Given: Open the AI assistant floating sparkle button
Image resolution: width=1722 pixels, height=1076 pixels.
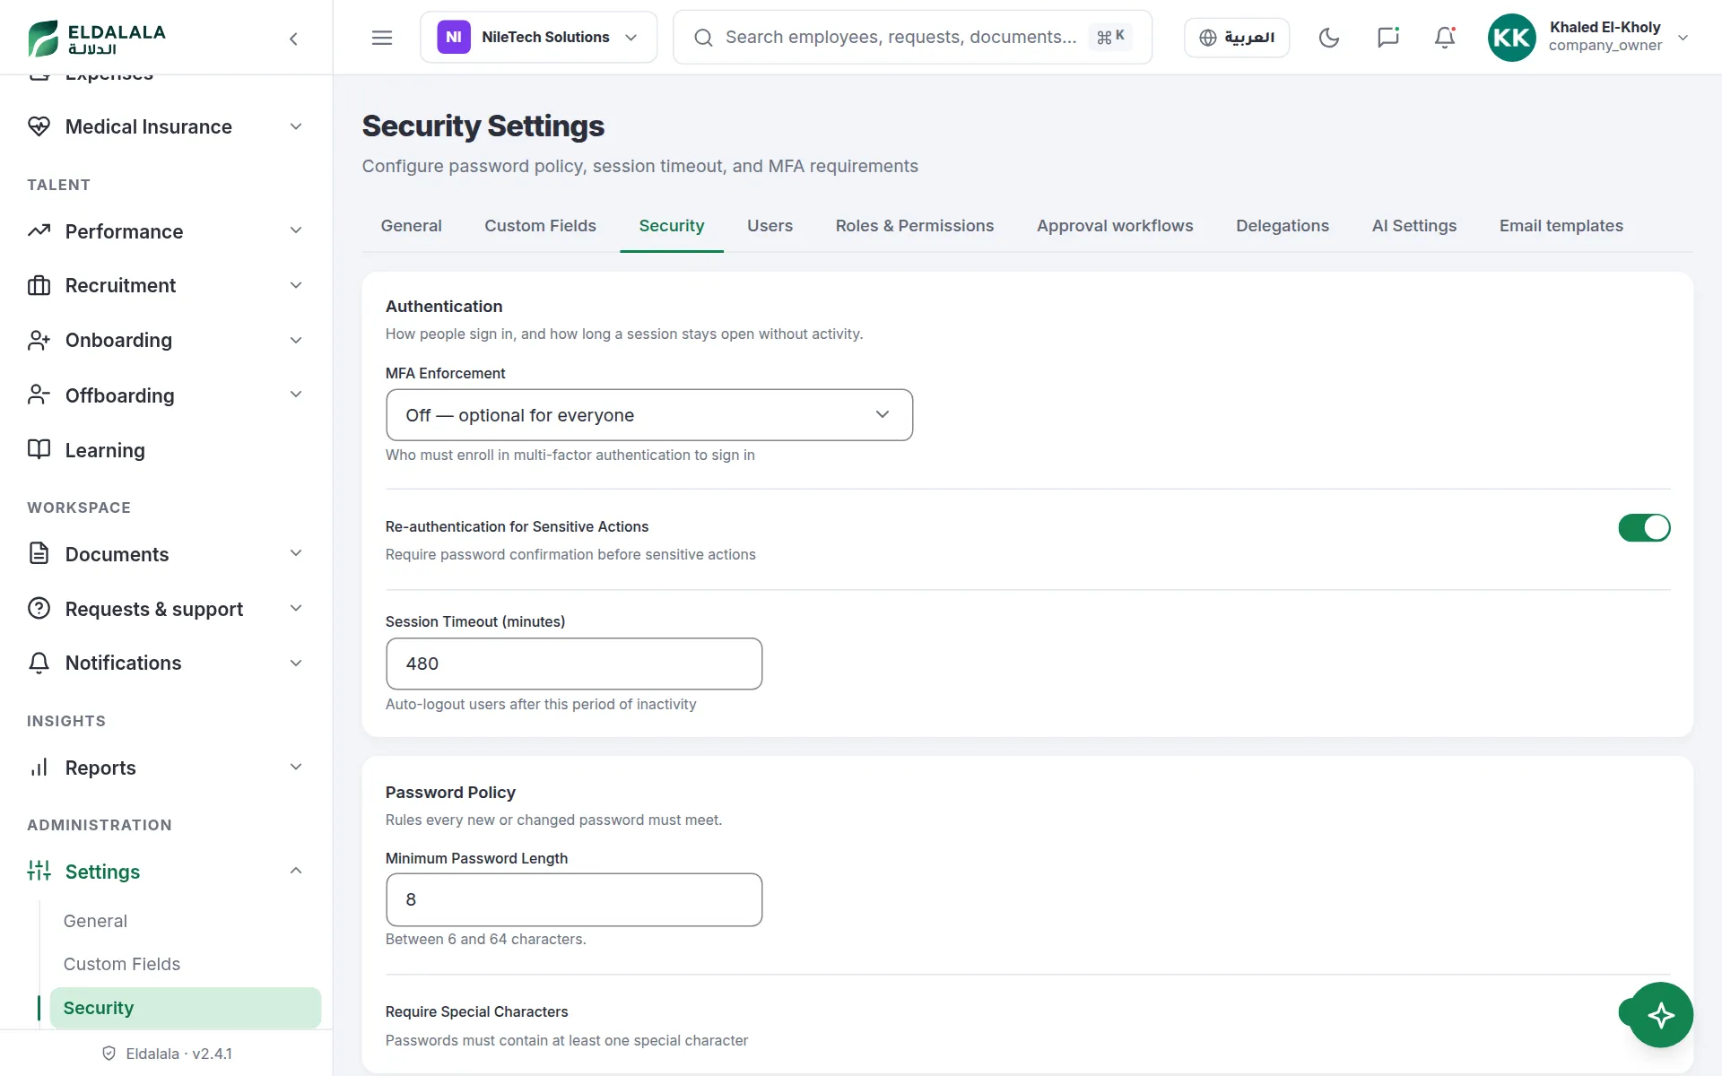Looking at the screenshot, I should pos(1661,1015).
